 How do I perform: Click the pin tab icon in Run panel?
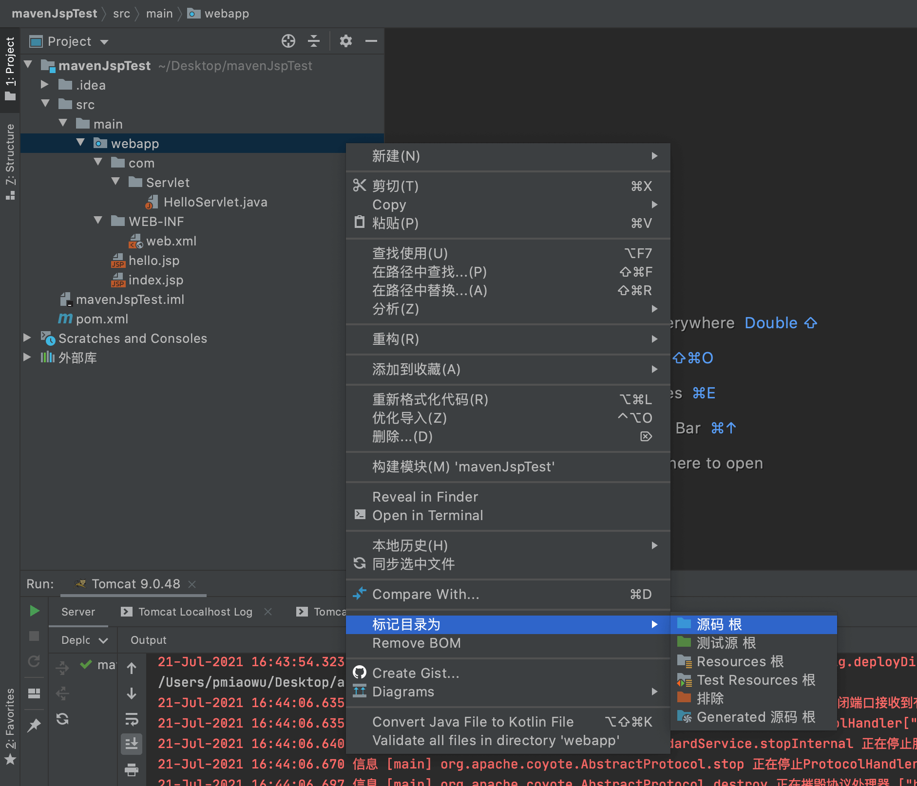click(x=34, y=725)
